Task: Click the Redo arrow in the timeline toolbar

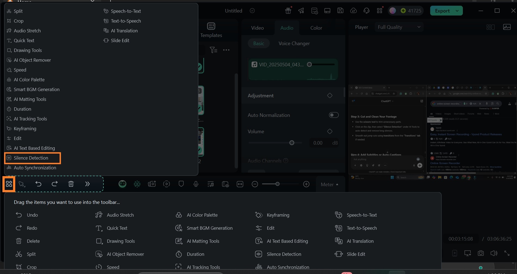Action: (55, 184)
